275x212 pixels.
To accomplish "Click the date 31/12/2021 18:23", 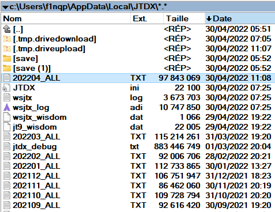I will pos(238,176).
